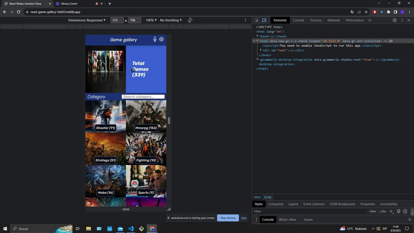Rotate the device viewport orientation
Image resolution: width=414 pixels, height=233 pixels.
[190, 20]
